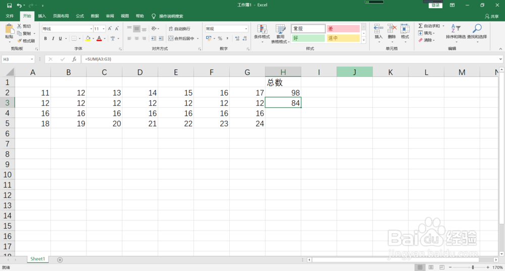Expand the Clear (清除) dropdown
This screenshot has height=271, width=505.
click(434, 40)
